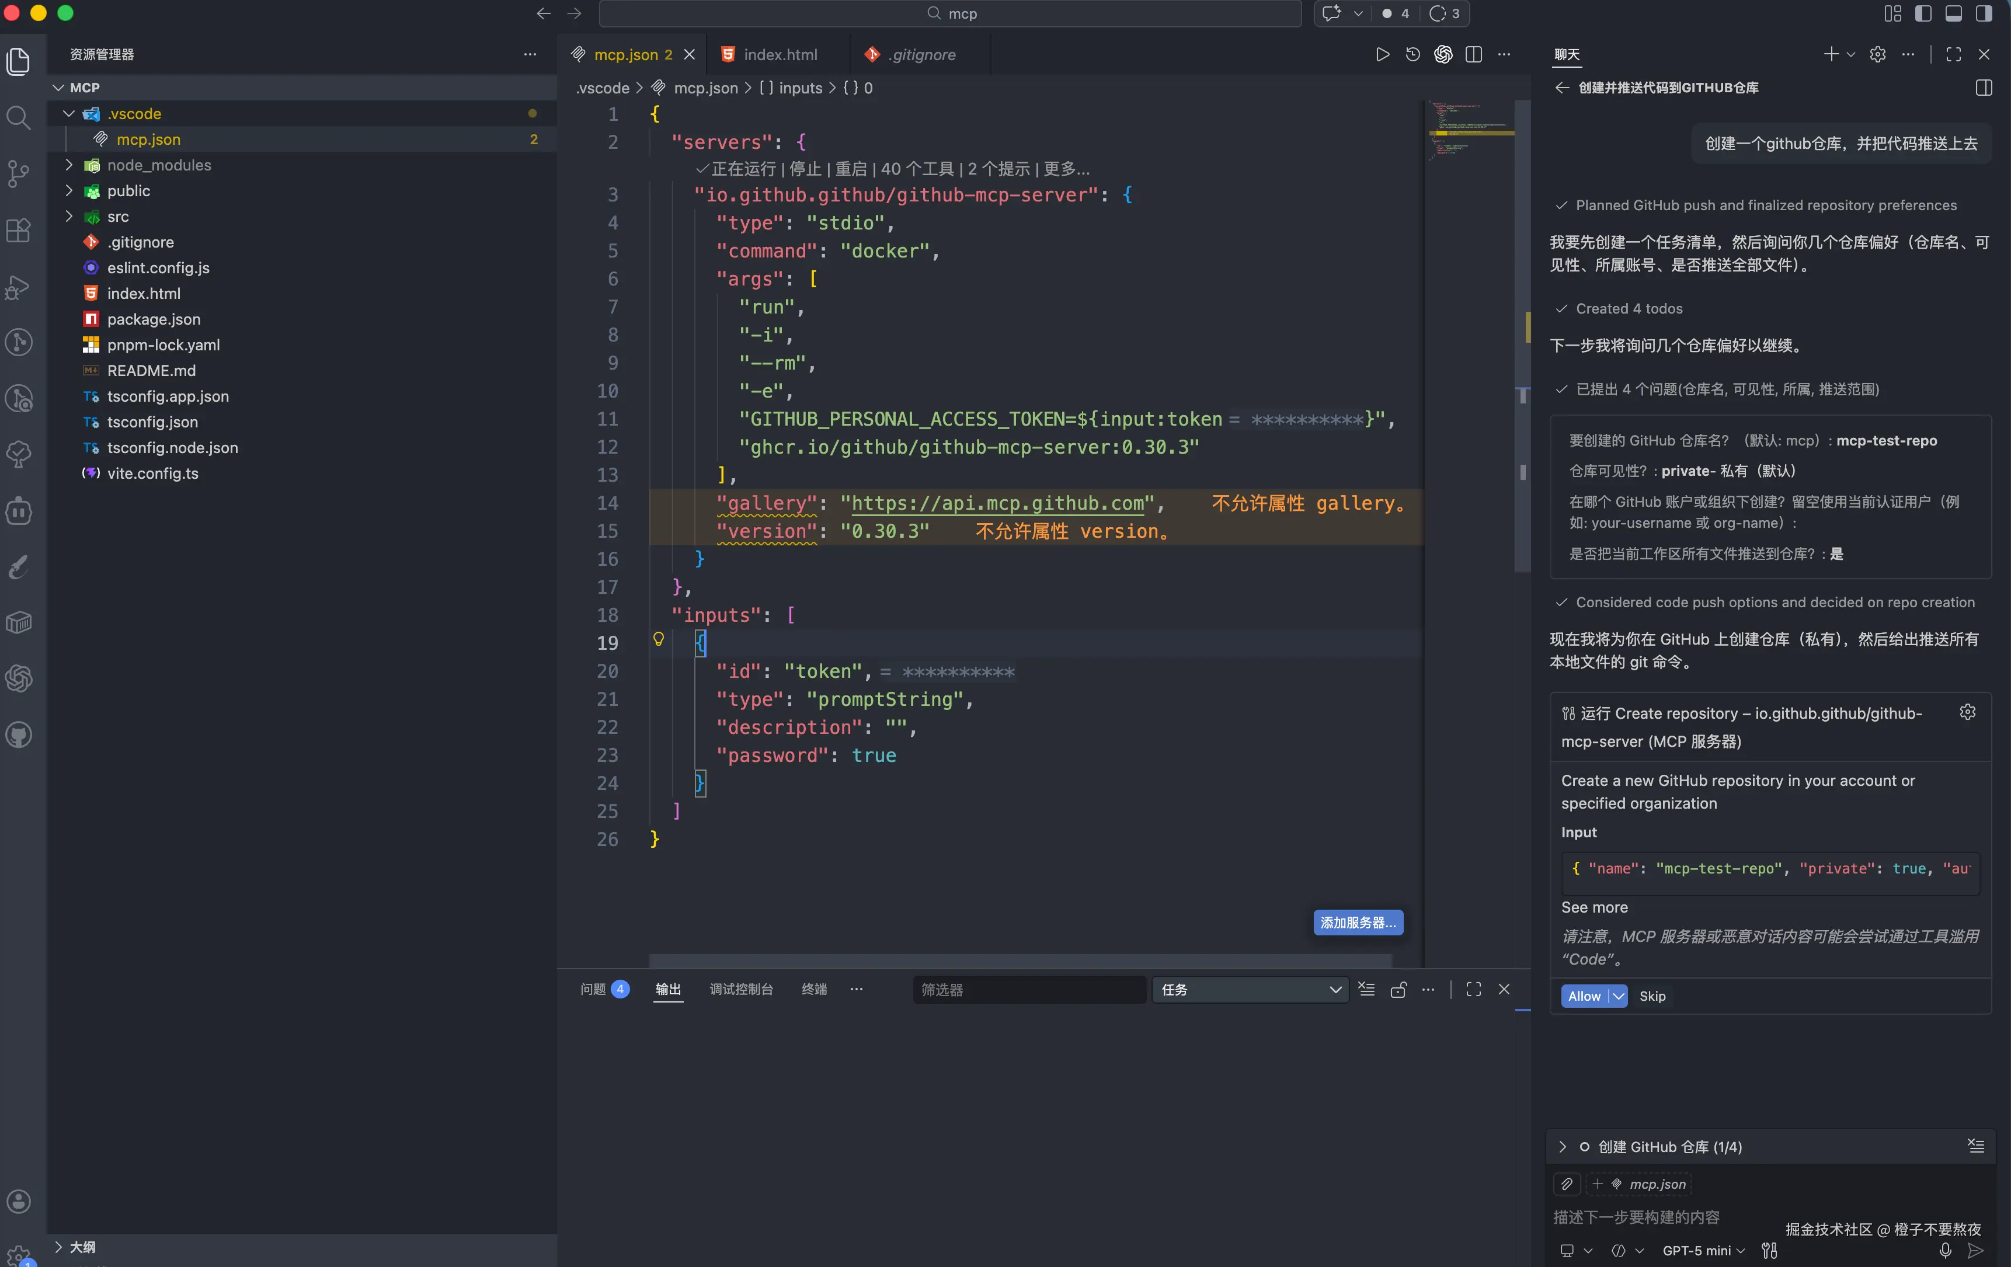Toggle output scroll lock icon
The width and height of the screenshot is (2011, 1267).
1398,990
